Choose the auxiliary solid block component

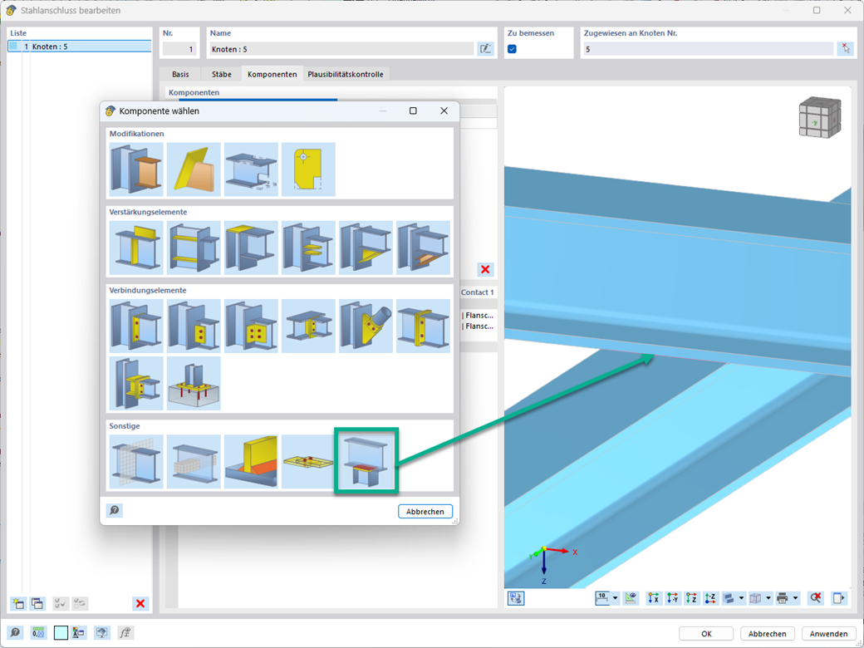194,461
